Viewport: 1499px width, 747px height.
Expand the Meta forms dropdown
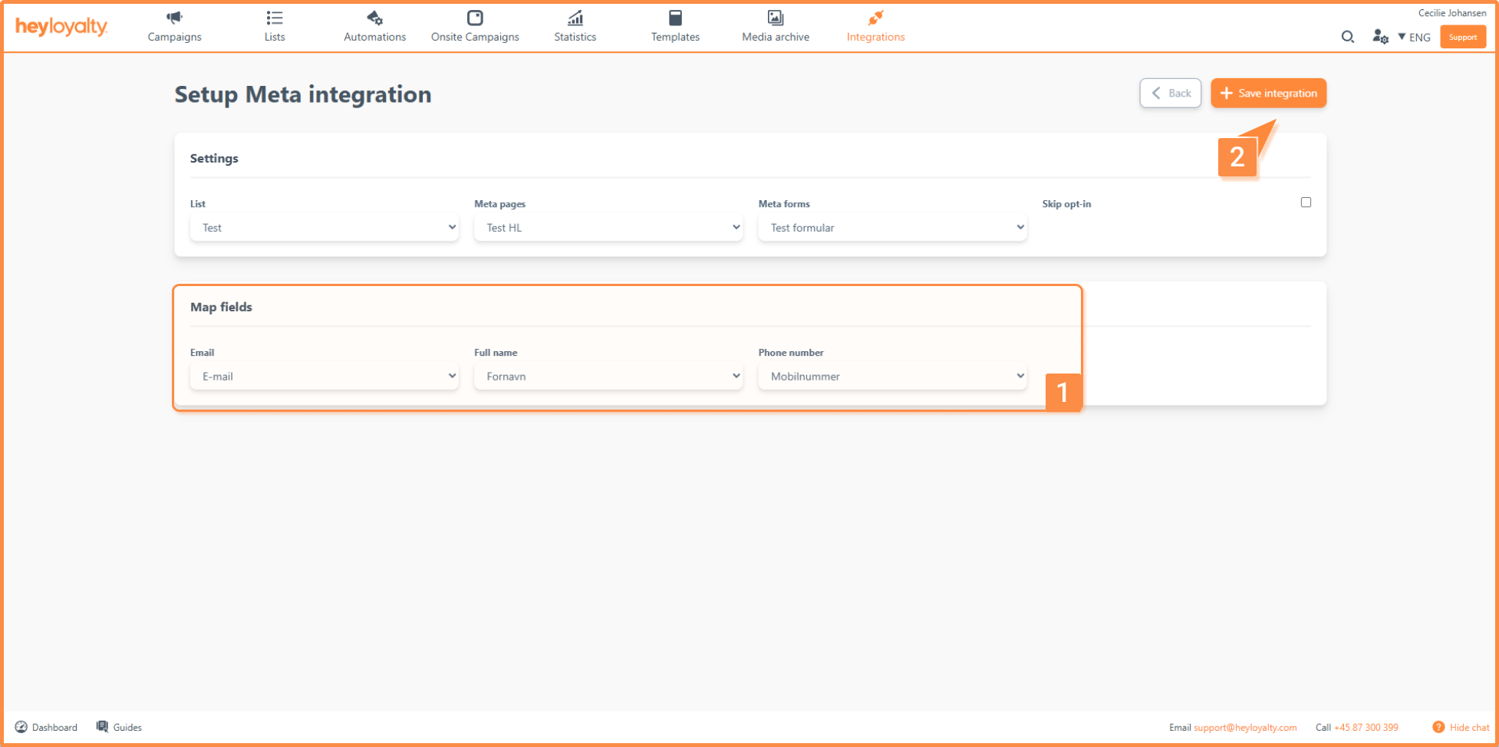[891, 228]
